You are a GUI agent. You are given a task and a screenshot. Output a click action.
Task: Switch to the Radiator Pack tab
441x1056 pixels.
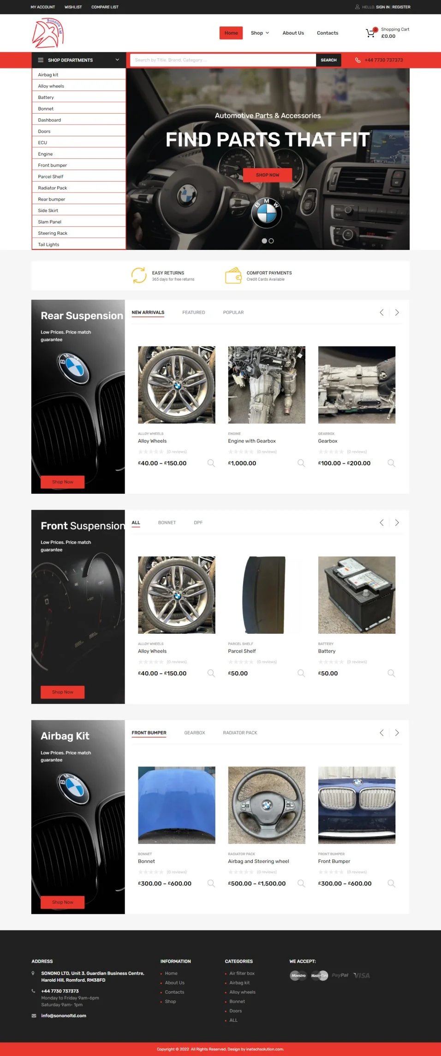click(x=240, y=733)
